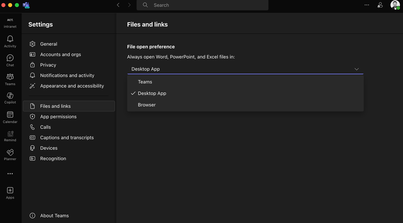Screen dimensions: 403x223
Task: Open Copilot from the left rail
Action: tap(10, 96)
